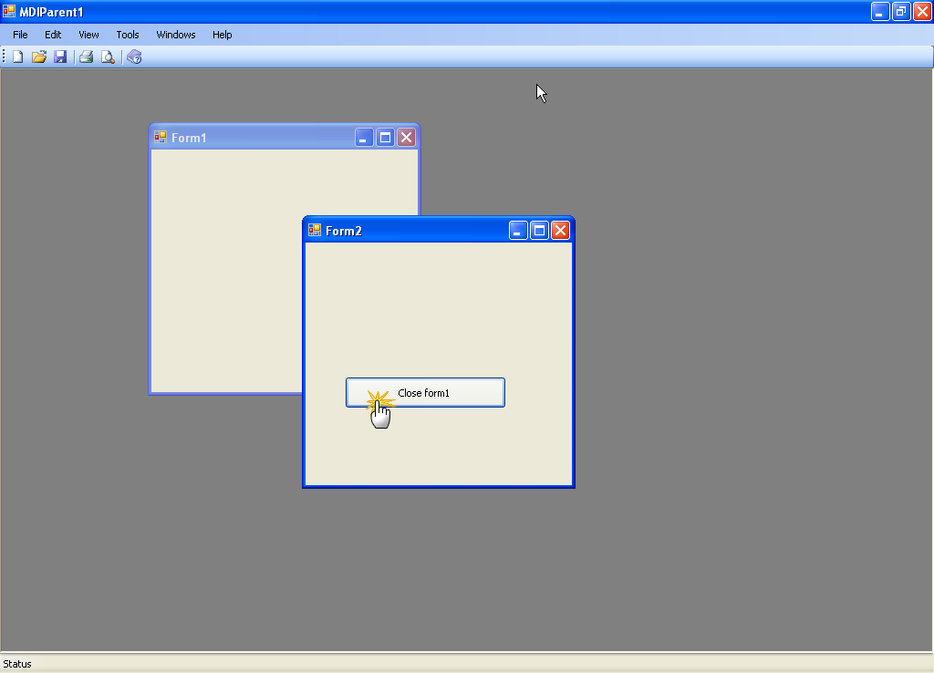Open the Help menu
The height and width of the screenshot is (673, 934).
pyautogui.click(x=223, y=35)
